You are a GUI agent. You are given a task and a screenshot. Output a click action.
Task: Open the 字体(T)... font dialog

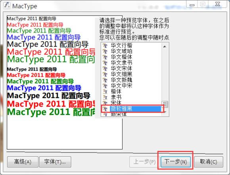tap(55, 162)
